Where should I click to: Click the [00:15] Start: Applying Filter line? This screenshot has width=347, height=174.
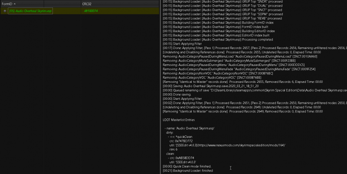pyautogui.click(x=182, y=44)
